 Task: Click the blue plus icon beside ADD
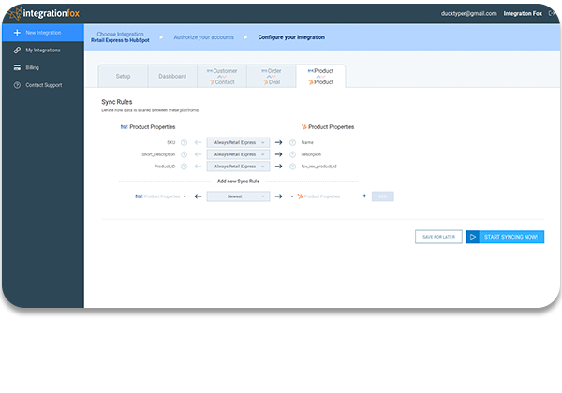364,196
